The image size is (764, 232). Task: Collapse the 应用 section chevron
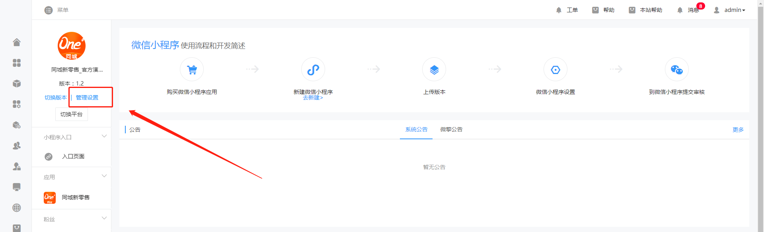click(x=104, y=176)
